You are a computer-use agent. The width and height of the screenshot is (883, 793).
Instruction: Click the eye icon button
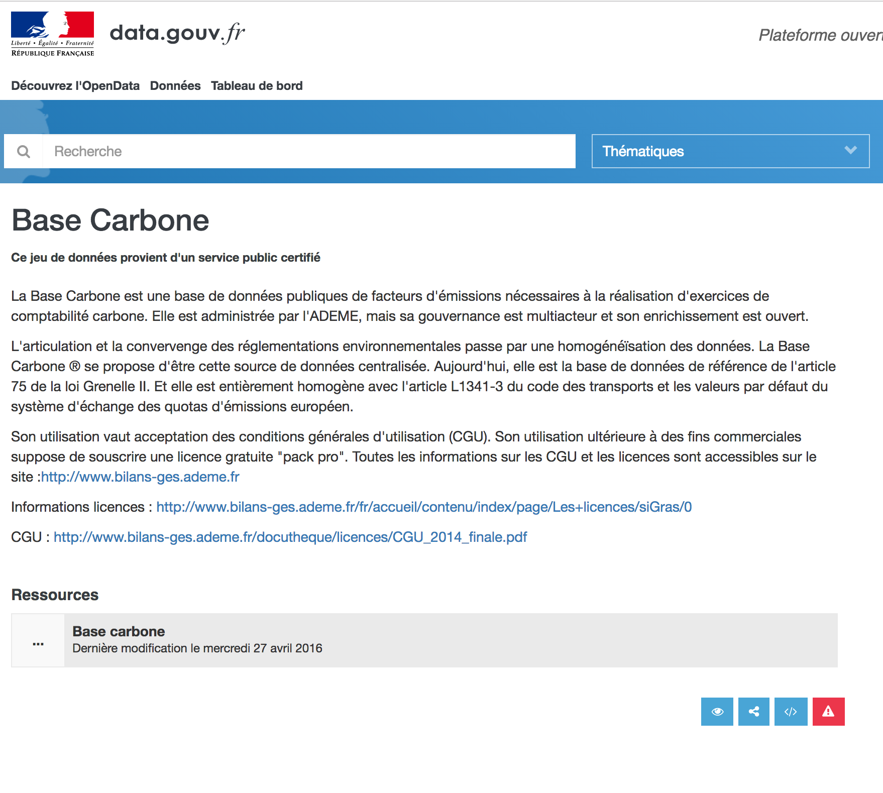pyautogui.click(x=717, y=711)
